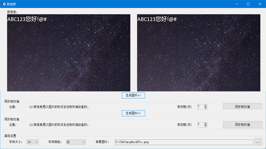Click the 同步到终端 button in the lower group
Screen dimensions: 266x149
[242, 125]
